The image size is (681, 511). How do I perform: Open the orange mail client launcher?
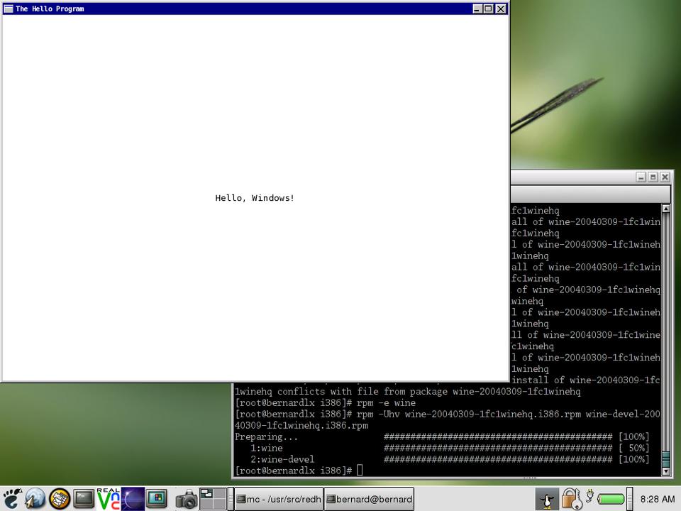tap(60, 499)
